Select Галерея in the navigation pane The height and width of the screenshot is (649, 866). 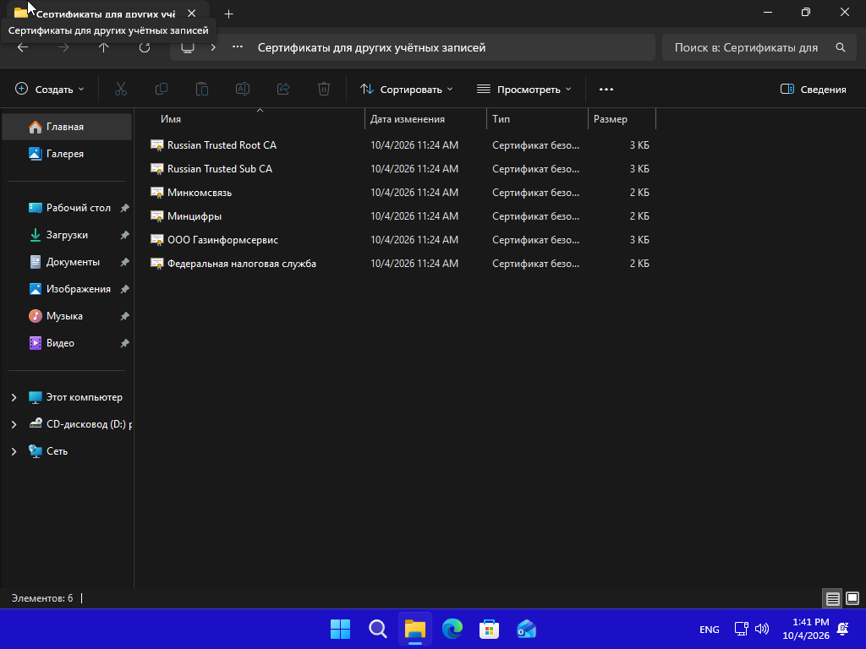pyautogui.click(x=67, y=154)
